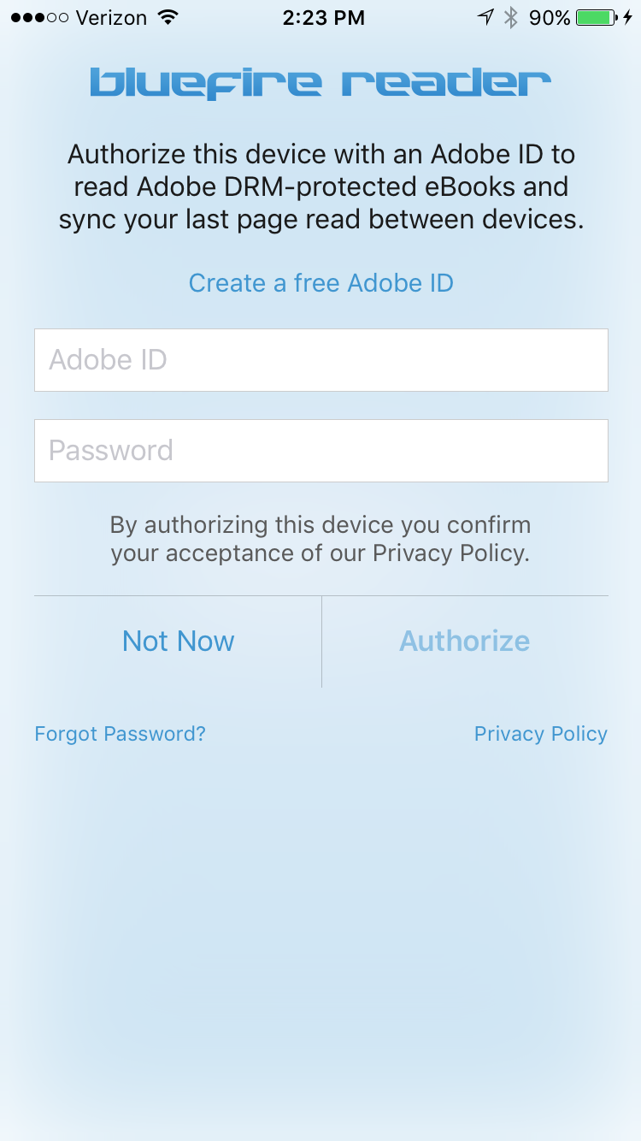Tap the green battery icon
Viewport: 641px width, 1141px height.
(597, 17)
